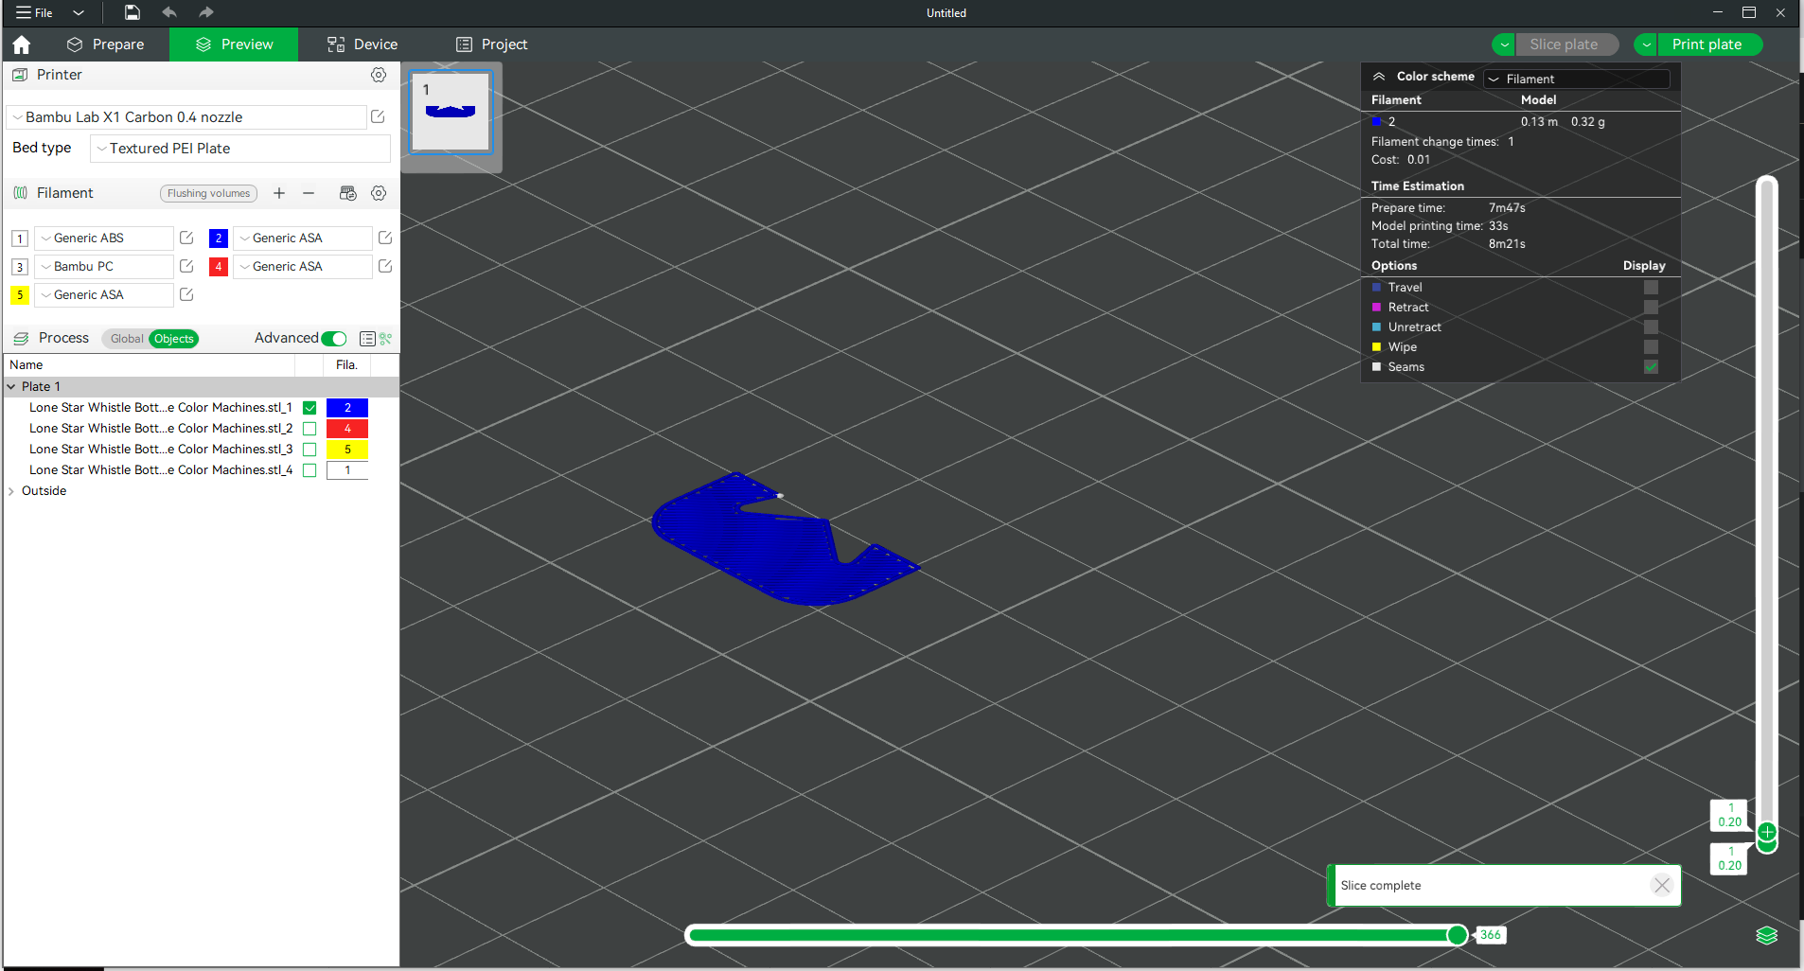This screenshot has width=1804, height=971.
Task: Edit the filament 5 Generic ASA preset
Action: pos(186,294)
